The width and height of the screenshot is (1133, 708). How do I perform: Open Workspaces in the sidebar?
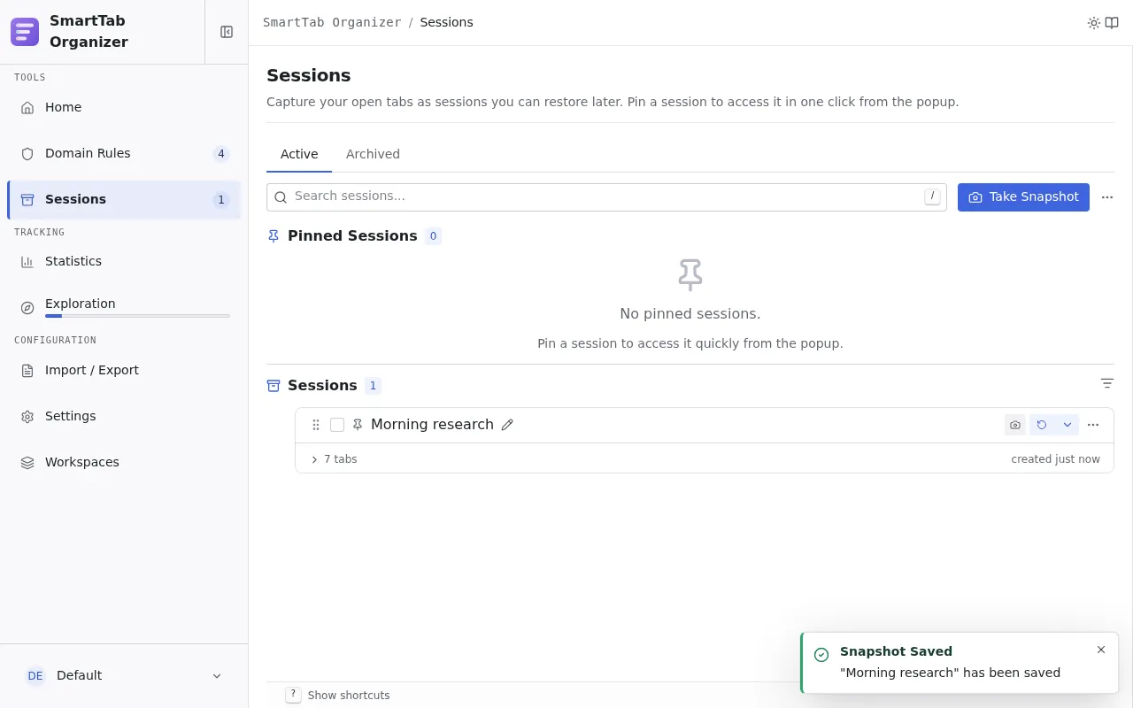pyautogui.click(x=124, y=462)
